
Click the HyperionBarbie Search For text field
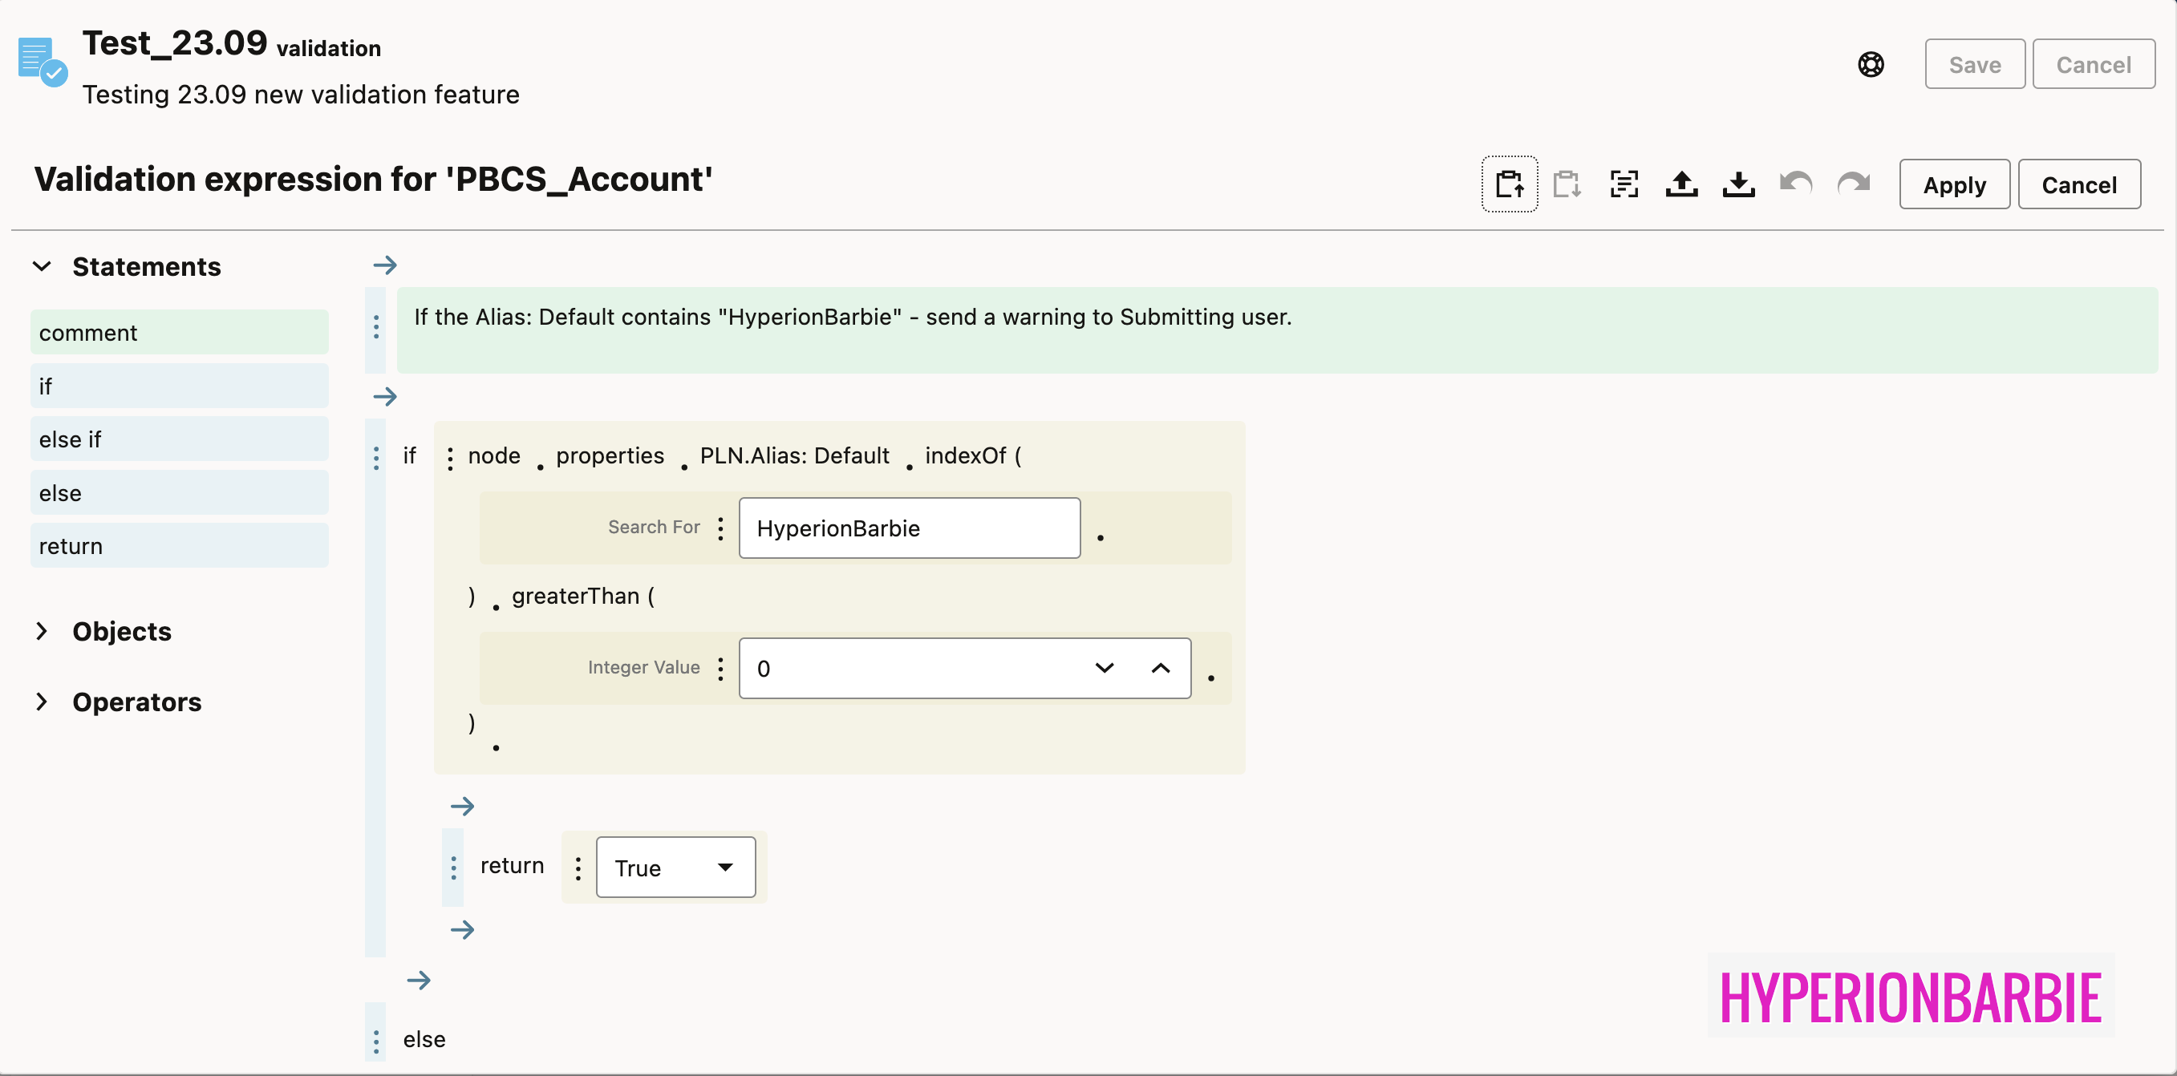coord(909,528)
